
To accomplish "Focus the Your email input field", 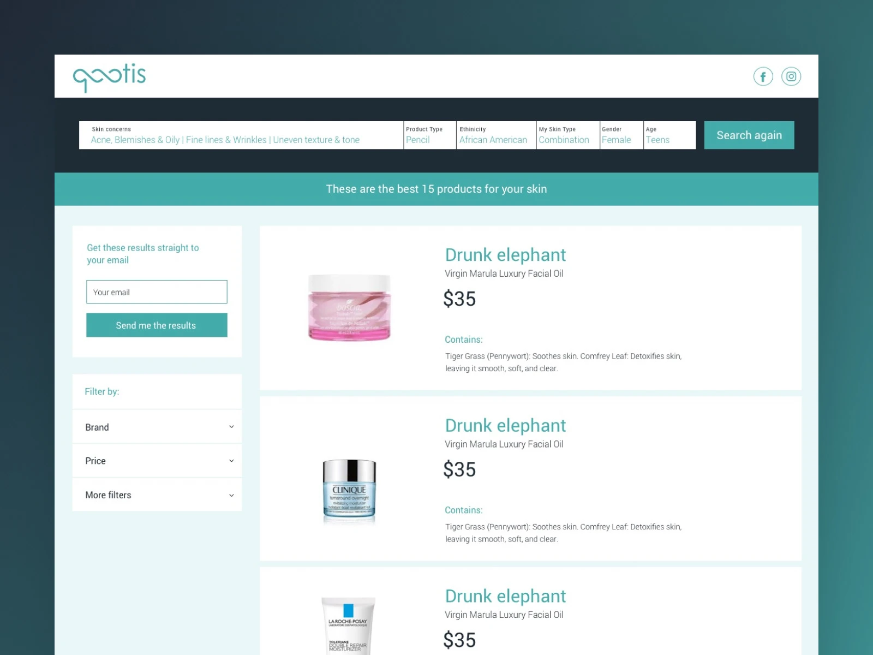I will [157, 292].
